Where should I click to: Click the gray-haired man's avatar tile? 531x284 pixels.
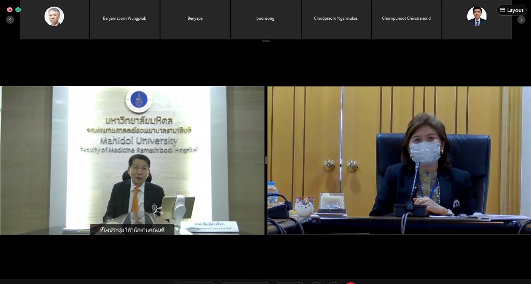tap(54, 19)
